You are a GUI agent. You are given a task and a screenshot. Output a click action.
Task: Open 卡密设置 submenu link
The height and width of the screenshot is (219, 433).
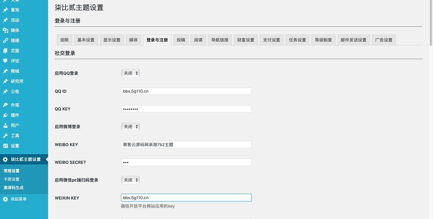coord(11,179)
